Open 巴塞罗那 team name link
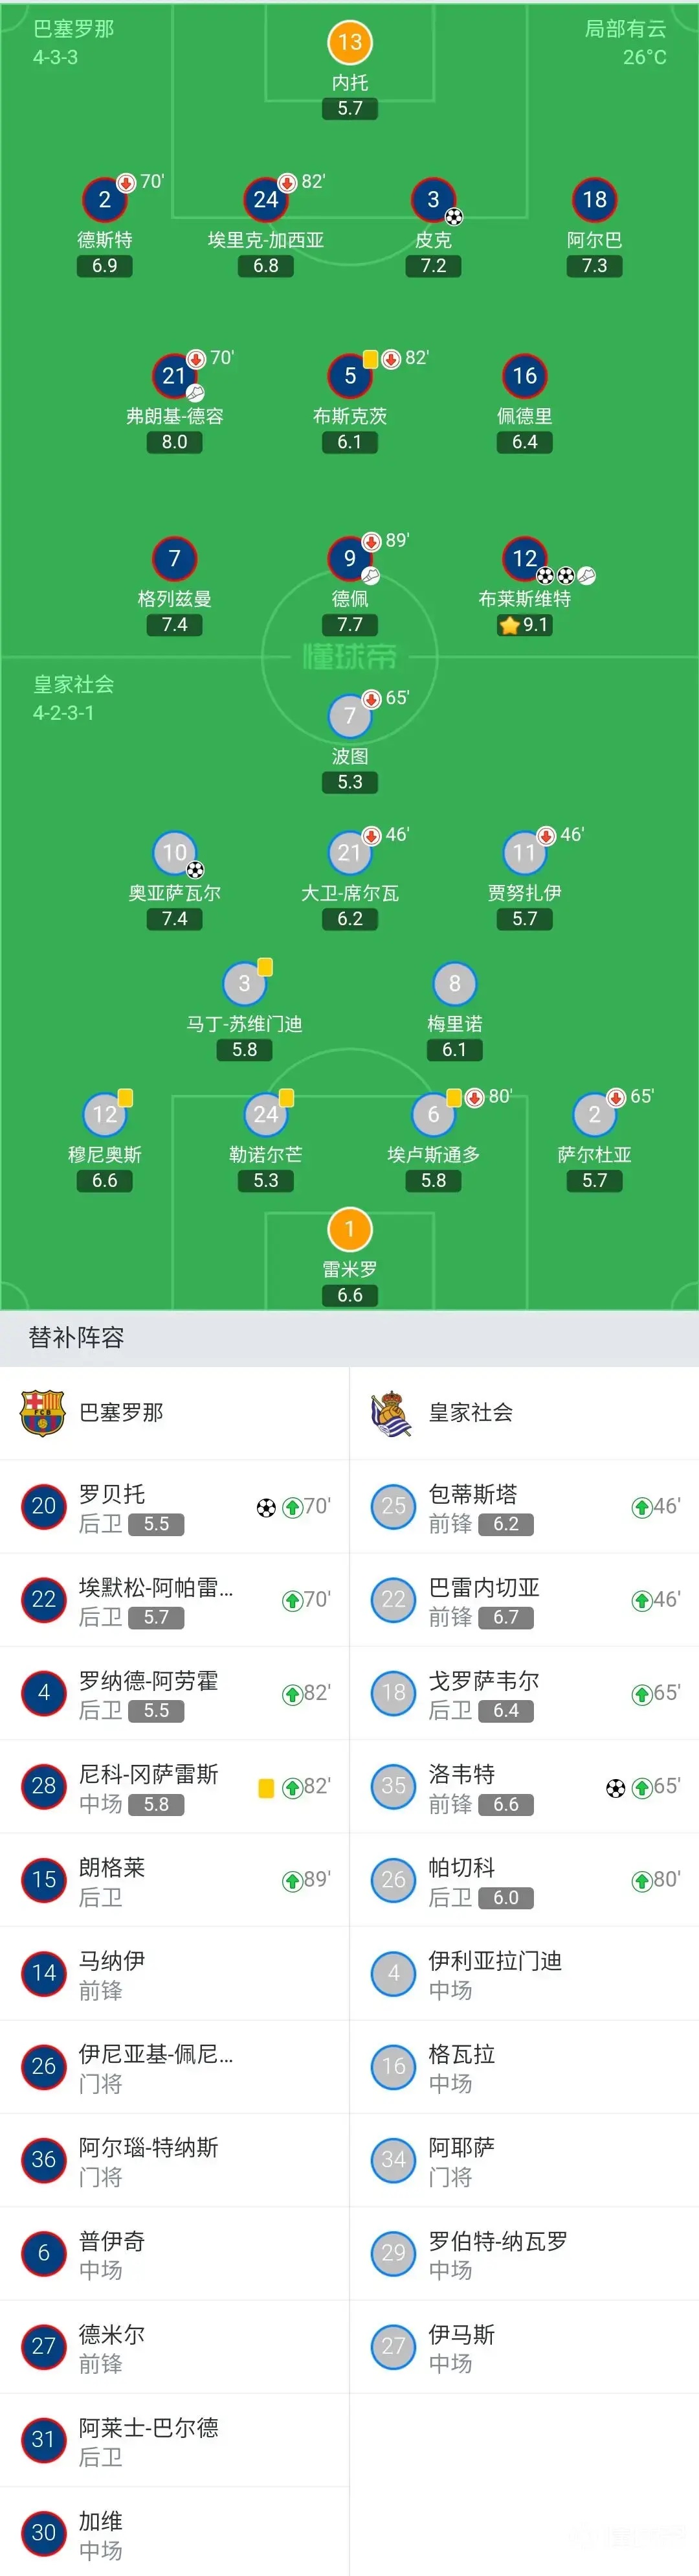699x2576 pixels. pyautogui.click(x=121, y=1412)
